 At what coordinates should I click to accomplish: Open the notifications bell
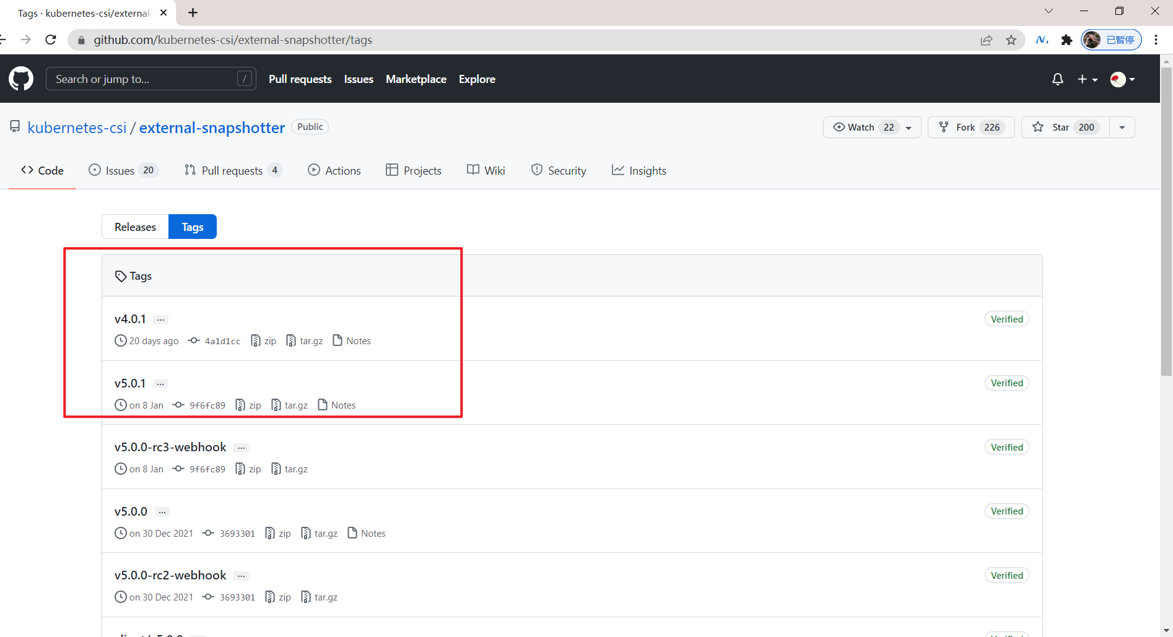(1058, 79)
